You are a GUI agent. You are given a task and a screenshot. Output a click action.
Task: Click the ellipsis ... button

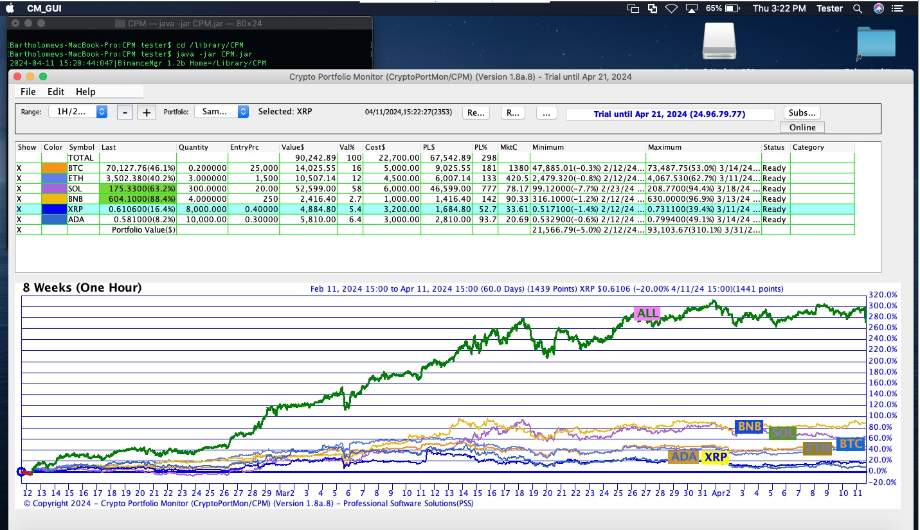click(546, 112)
